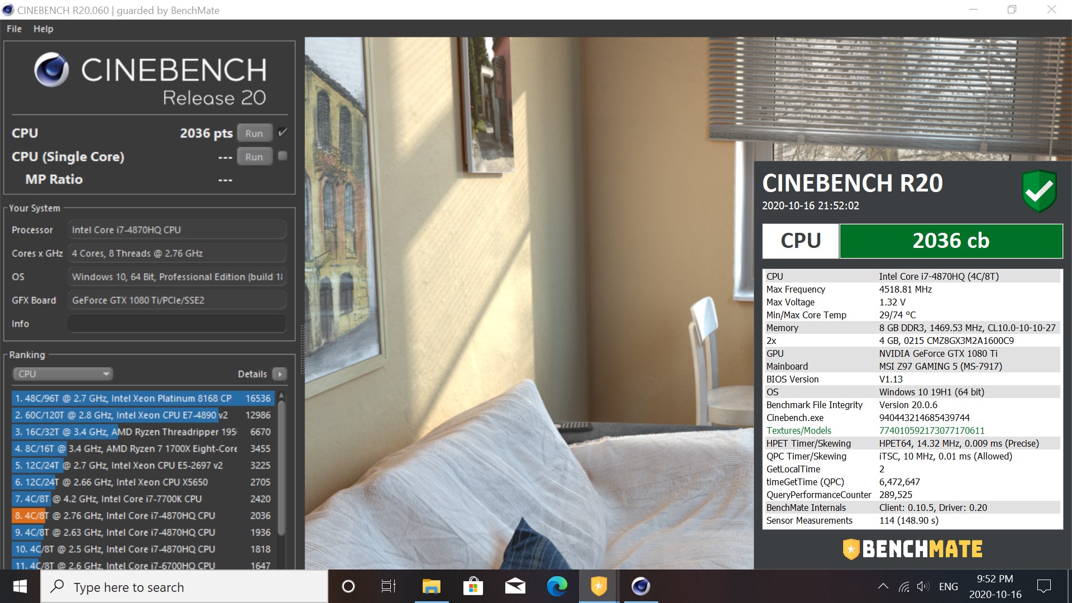Click the Details arrow button

pyautogui.click(x=280, y=374)
